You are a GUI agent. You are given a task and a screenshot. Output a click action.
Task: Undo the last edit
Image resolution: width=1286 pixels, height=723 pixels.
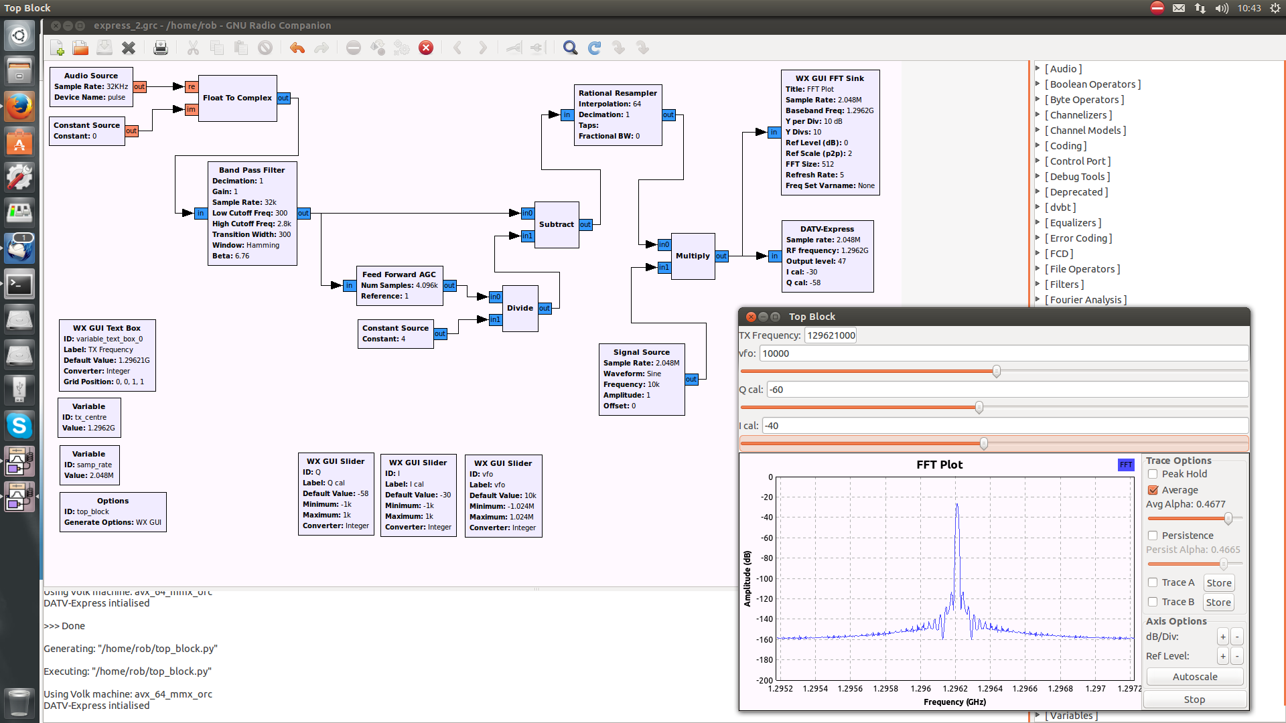pos(297,48)
